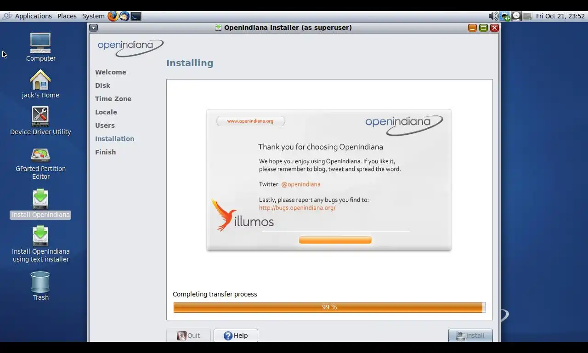Click the @openindiana Twitter handle
Viewport: 588px width, 353px height.
[x=301, y=184]
